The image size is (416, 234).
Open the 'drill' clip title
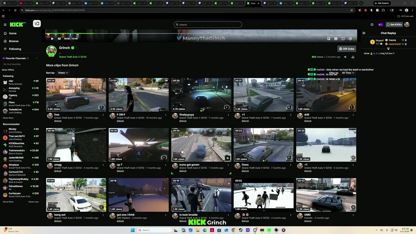point(306,115)
